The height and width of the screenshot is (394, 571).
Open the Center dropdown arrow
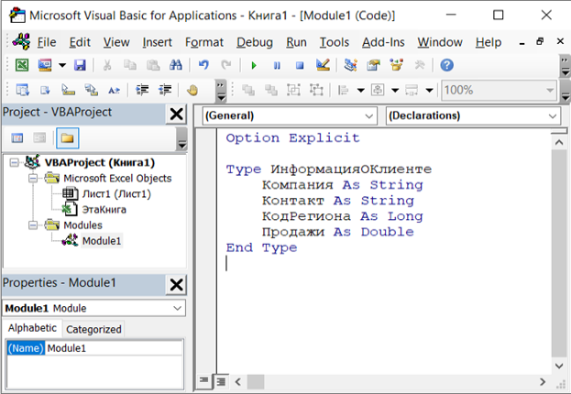[x=395, y=90]
